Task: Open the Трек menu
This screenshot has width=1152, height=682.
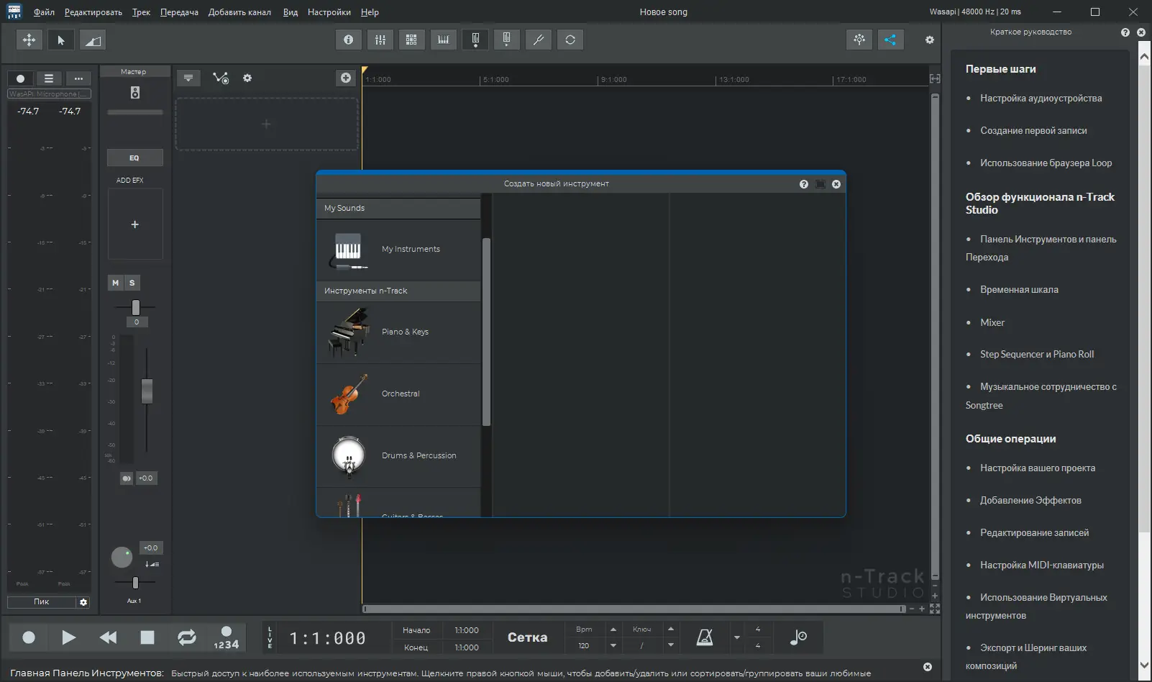Action: click(141, 12)
